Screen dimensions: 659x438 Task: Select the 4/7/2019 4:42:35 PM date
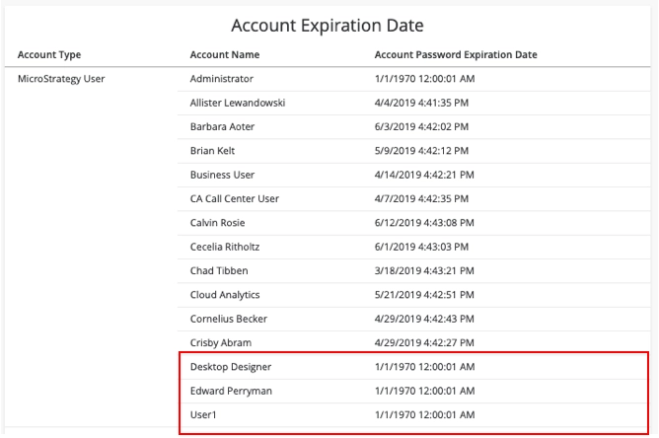(x=421, y=198)
